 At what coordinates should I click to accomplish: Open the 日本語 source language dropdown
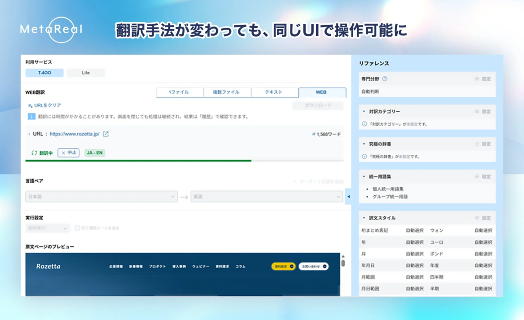pos(101,197)
